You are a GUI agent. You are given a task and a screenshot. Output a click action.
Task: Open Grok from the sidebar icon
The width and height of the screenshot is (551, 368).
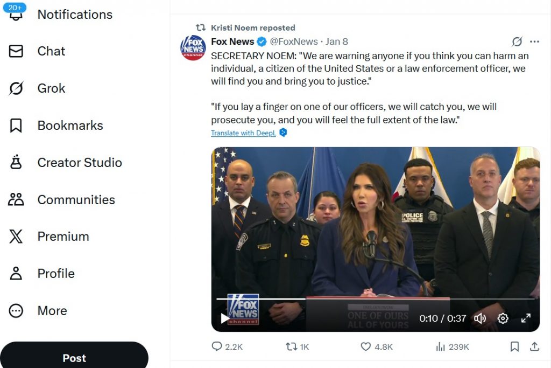click(x=16, y=88)
